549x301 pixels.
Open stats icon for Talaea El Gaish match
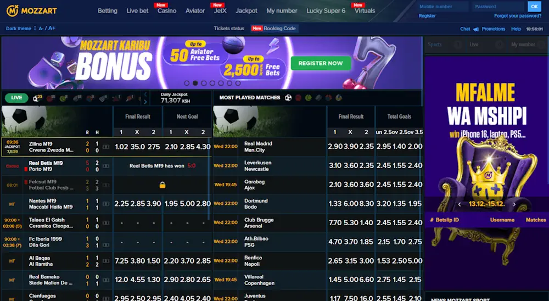coord(106,223)
